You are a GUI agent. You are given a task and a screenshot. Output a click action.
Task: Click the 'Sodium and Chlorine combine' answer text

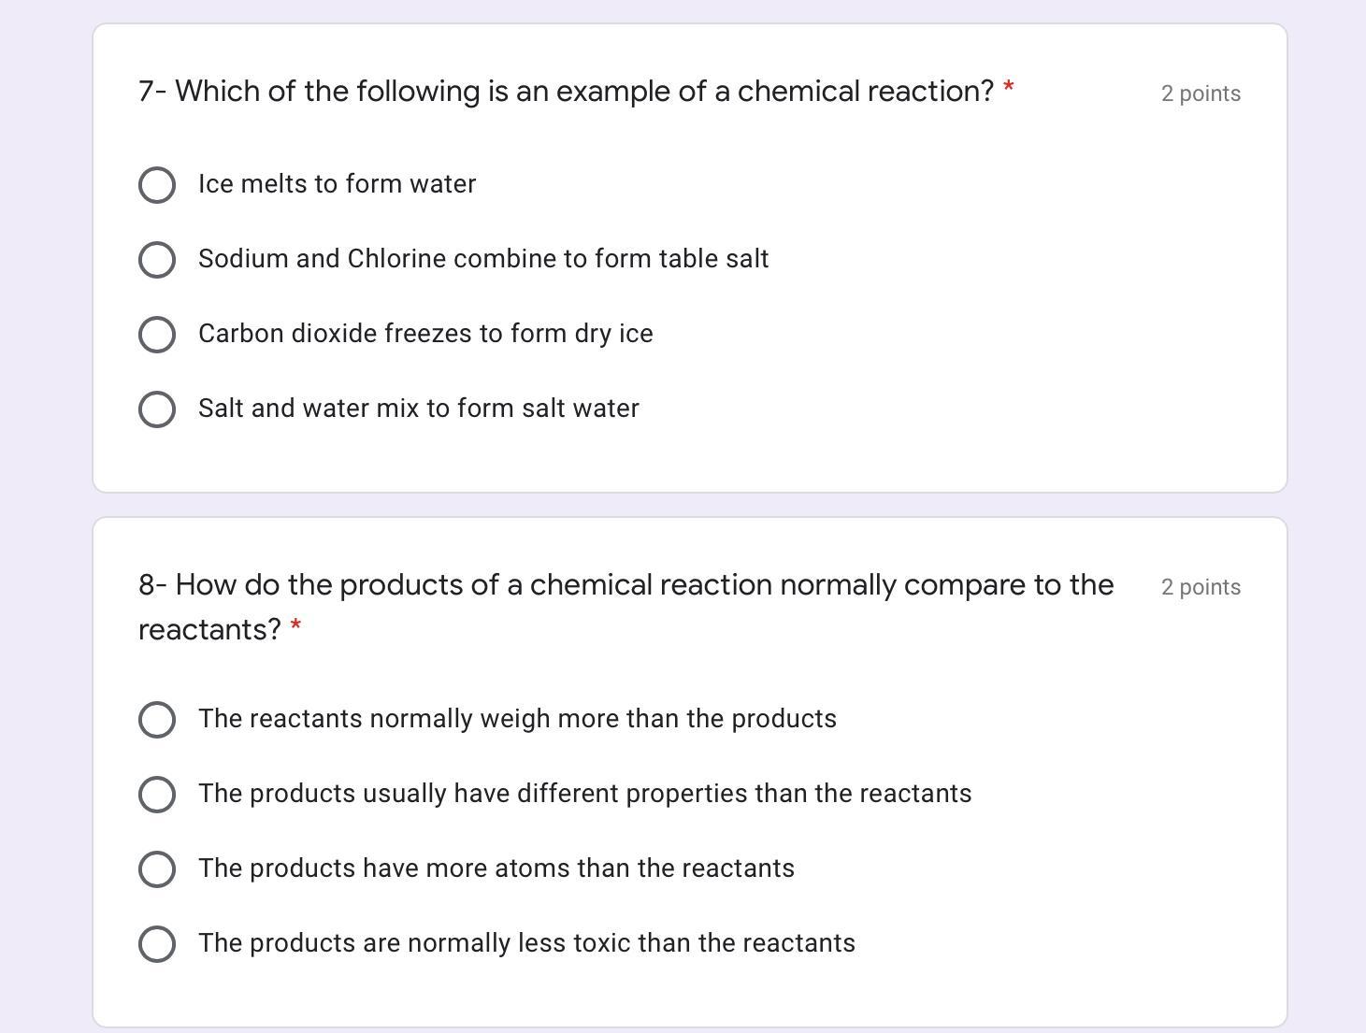483,259
